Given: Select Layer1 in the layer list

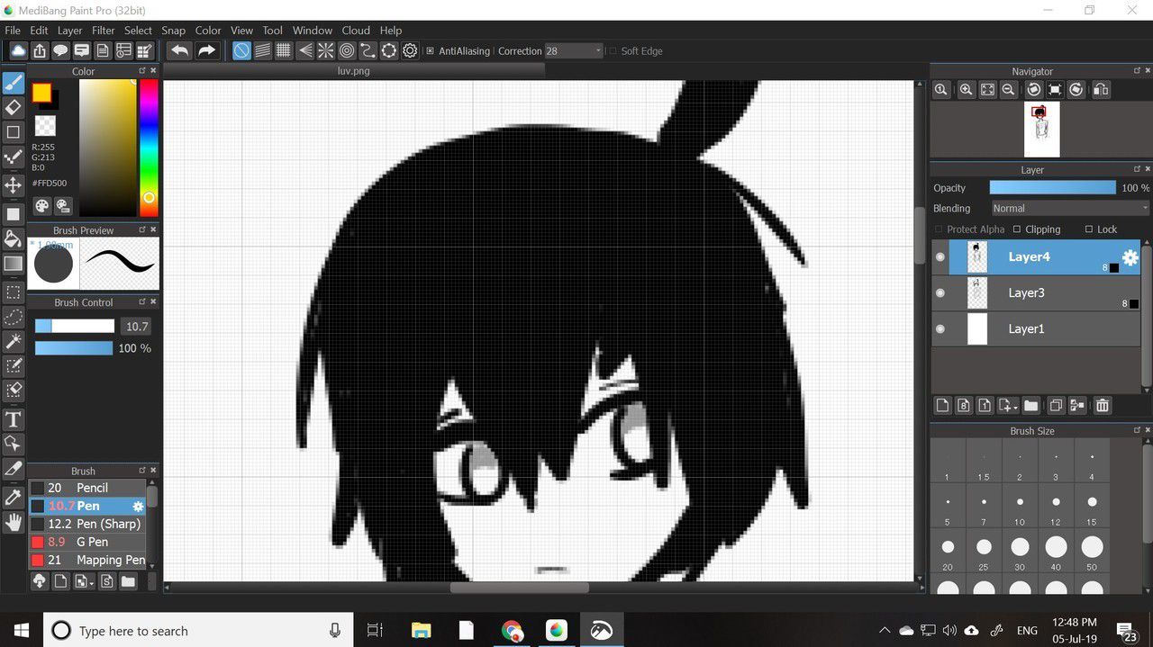Looking at the screenshot, I should (x=1026, y=329).
